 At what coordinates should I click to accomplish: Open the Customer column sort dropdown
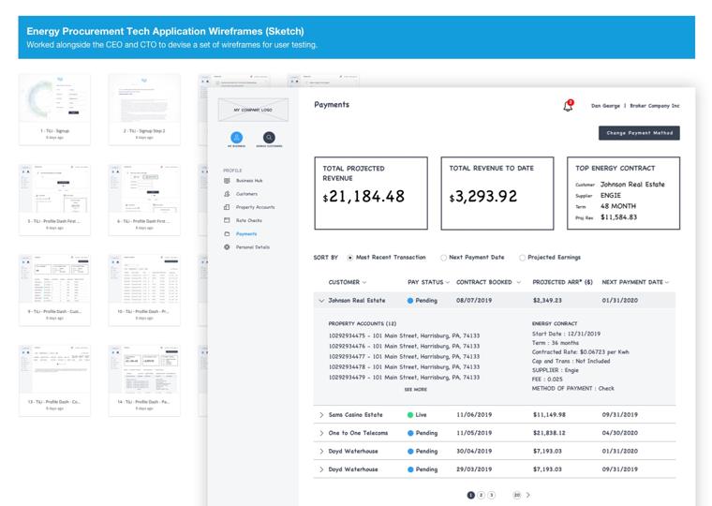coord(364,283)
